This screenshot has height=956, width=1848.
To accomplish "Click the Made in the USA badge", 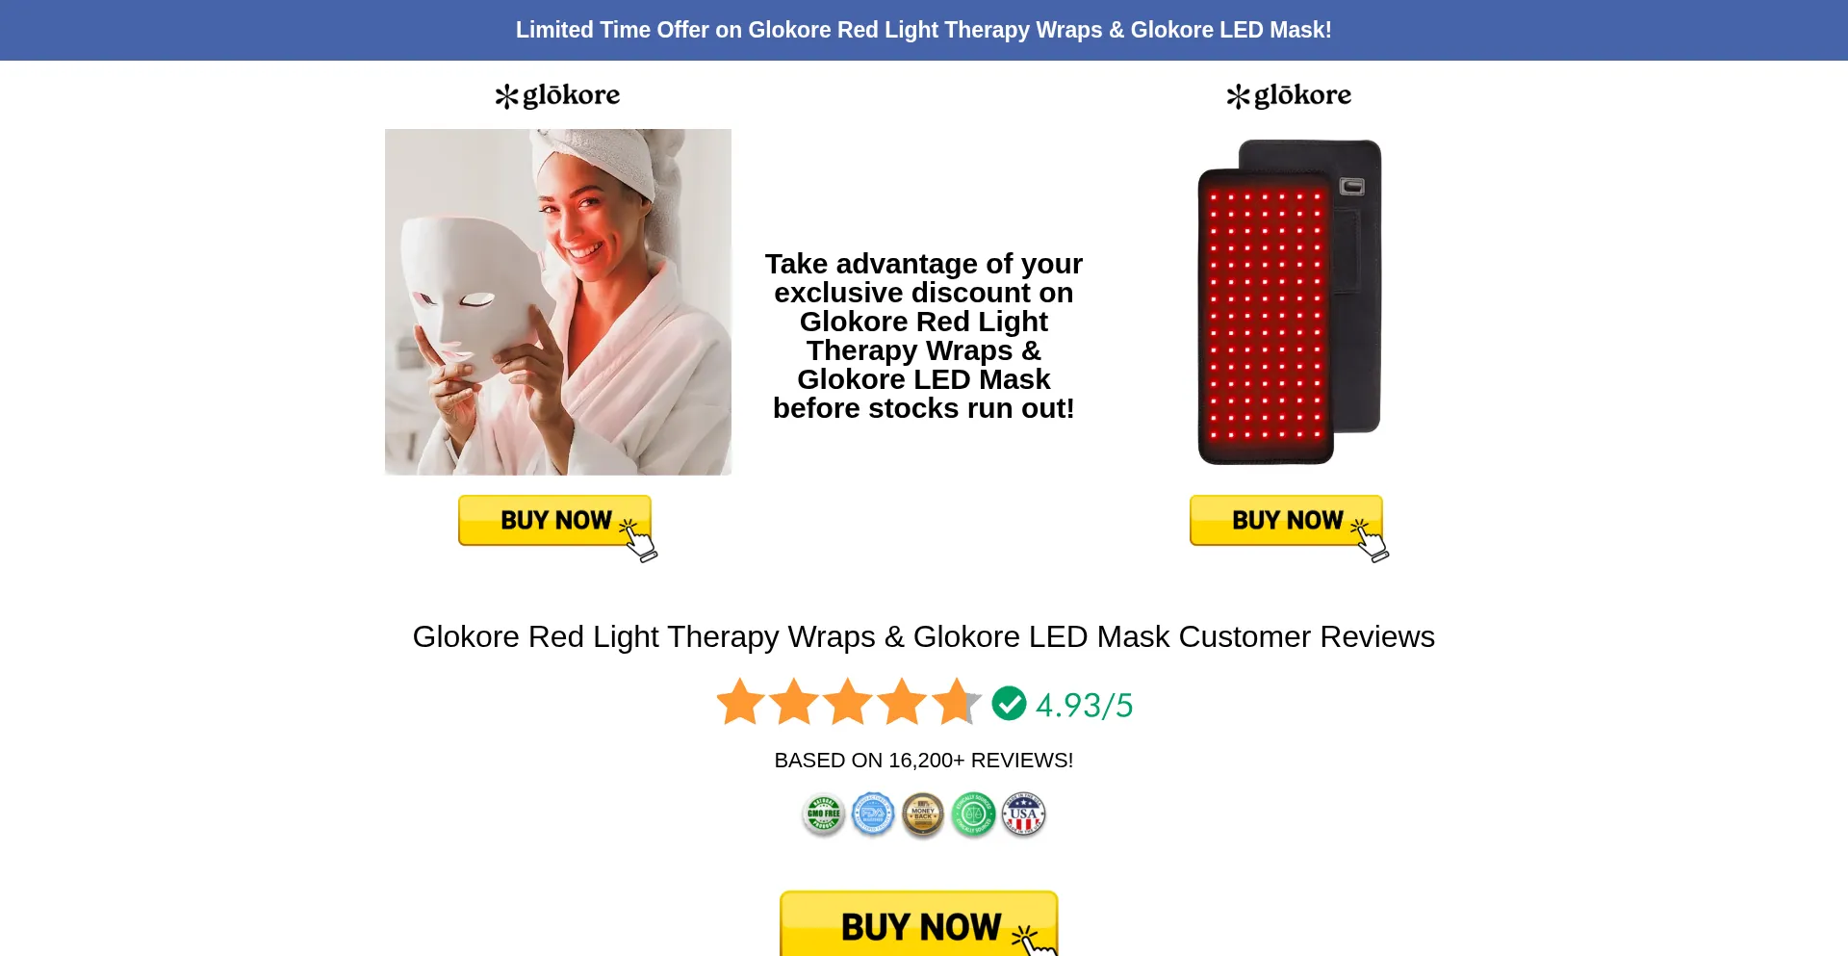I will click(x=1023, y=815).
